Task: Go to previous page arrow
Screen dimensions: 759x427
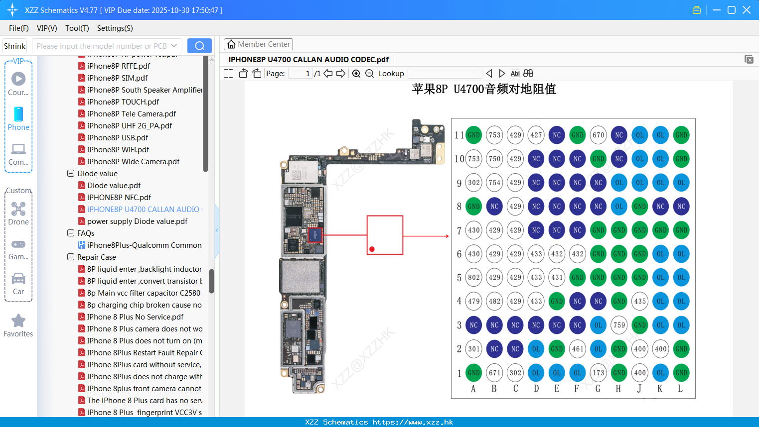Action: pyautogui.click(x=328, y=74)
